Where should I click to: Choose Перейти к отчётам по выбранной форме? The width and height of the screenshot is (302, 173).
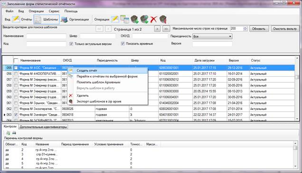point(108,76)
